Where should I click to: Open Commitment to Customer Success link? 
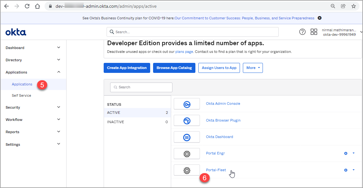click(x=244, y=18)
